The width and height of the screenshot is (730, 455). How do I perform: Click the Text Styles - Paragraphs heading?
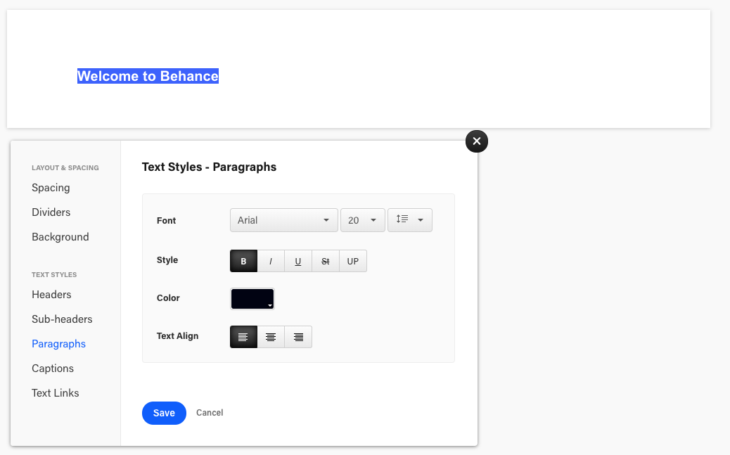pos(209,167)
